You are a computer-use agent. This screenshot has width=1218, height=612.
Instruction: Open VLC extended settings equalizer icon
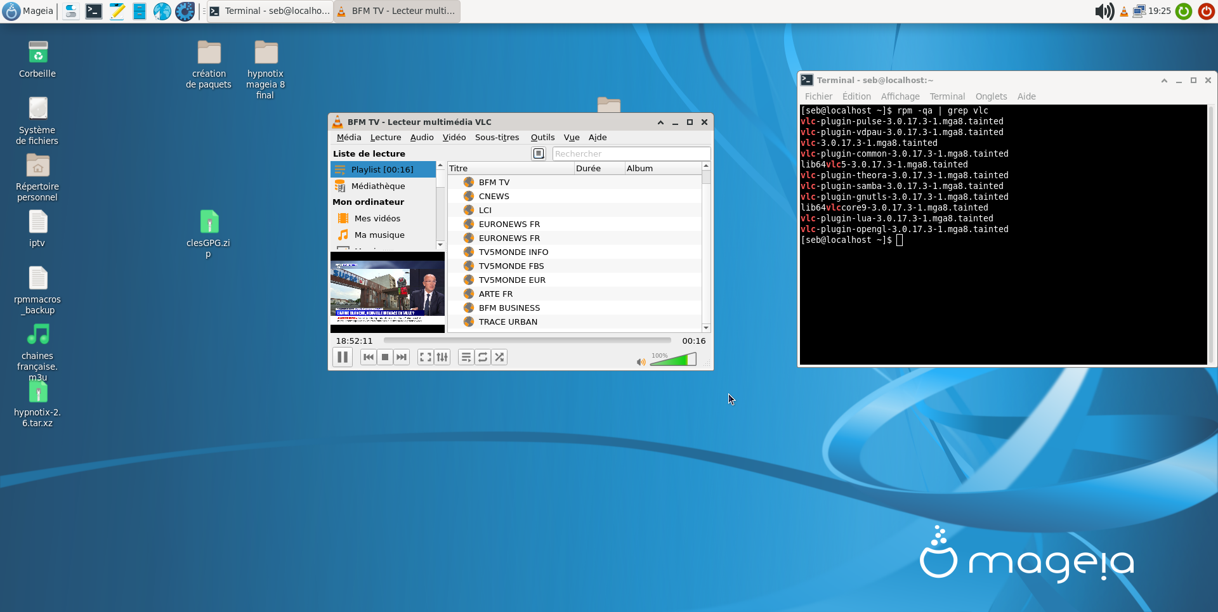pos(442,357)
